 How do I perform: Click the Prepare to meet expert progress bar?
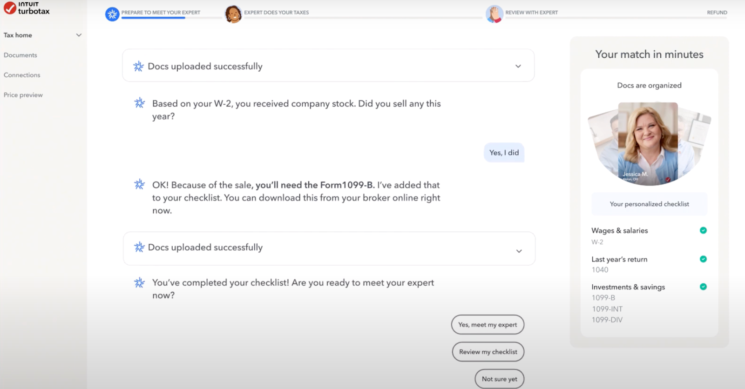(x=153, y=18)
